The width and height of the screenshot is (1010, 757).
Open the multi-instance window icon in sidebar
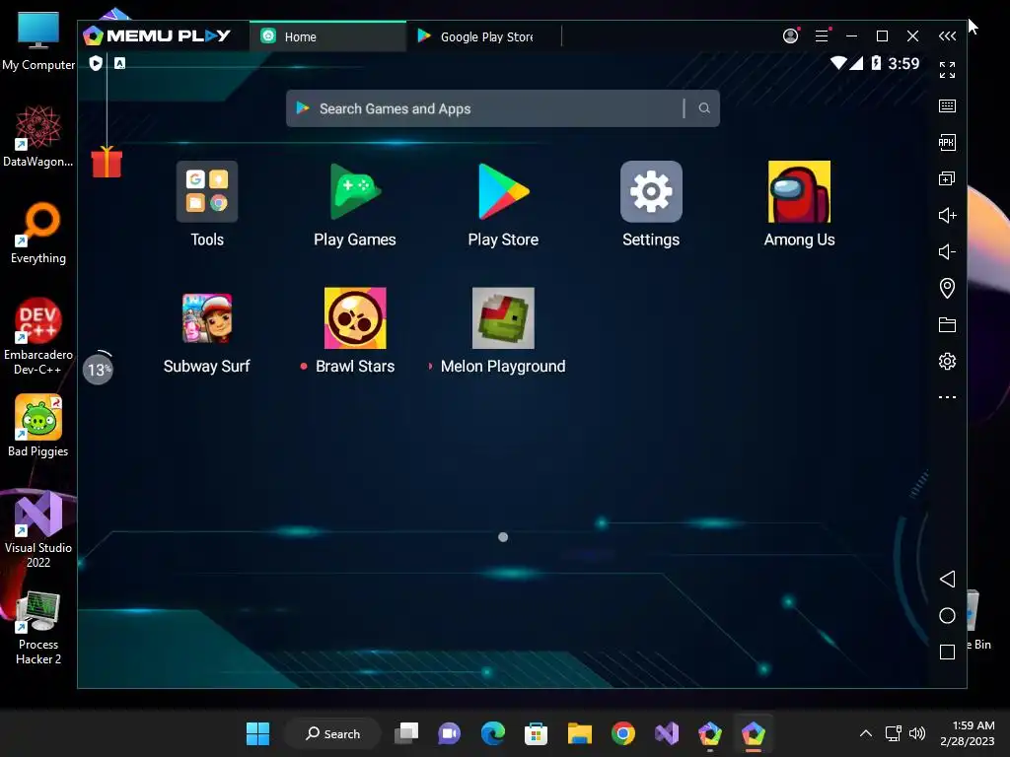[x=947, y=178]
